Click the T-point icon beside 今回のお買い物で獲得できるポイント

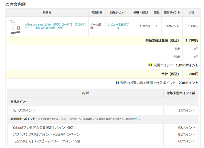pyautogui.click(x=117, y=82)
